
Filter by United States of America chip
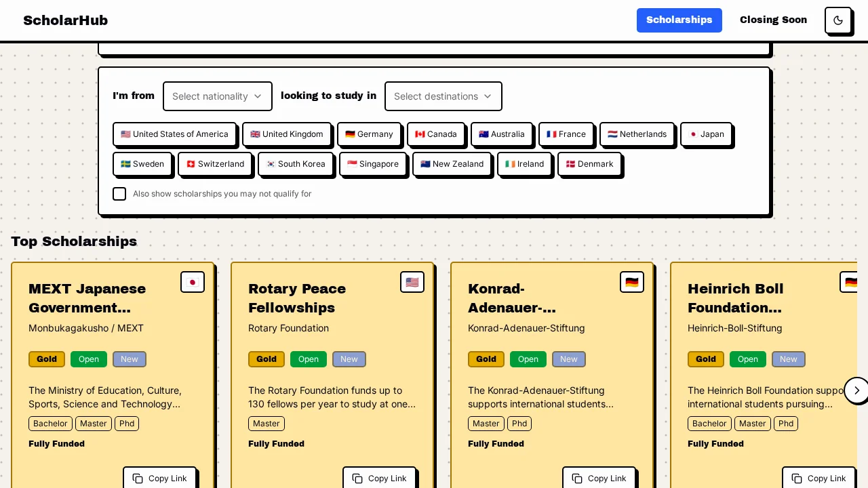tap(174, 134)
